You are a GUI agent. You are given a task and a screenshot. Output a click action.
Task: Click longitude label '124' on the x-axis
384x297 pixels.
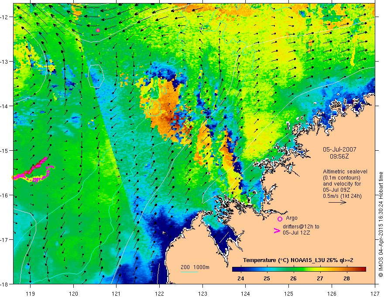[x=246, y=294]
